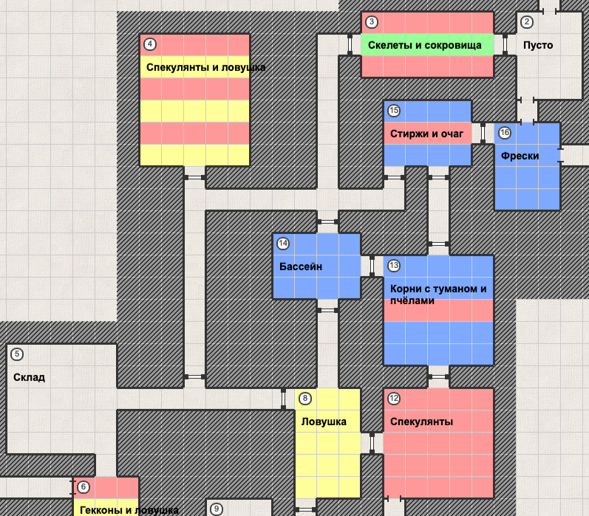The height and width of the screenshot is (516, 589).
Task: Select the circled number 3 marker
Action: [372, 22]
